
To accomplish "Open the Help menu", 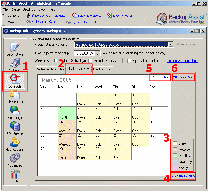I will pyautogui.click(x=52, y=9).
